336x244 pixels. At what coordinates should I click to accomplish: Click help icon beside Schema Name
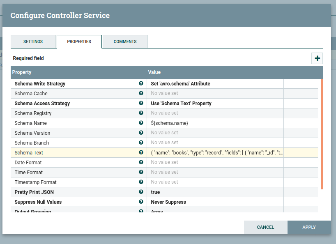[141, 123]
